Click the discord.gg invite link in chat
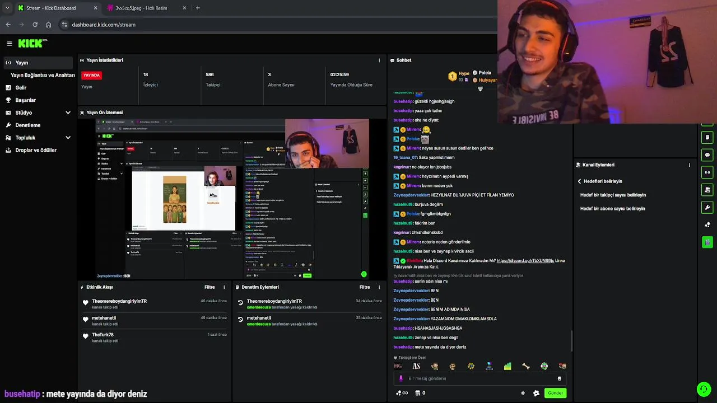This screenshot has width=717, height=403. [525, 261]
